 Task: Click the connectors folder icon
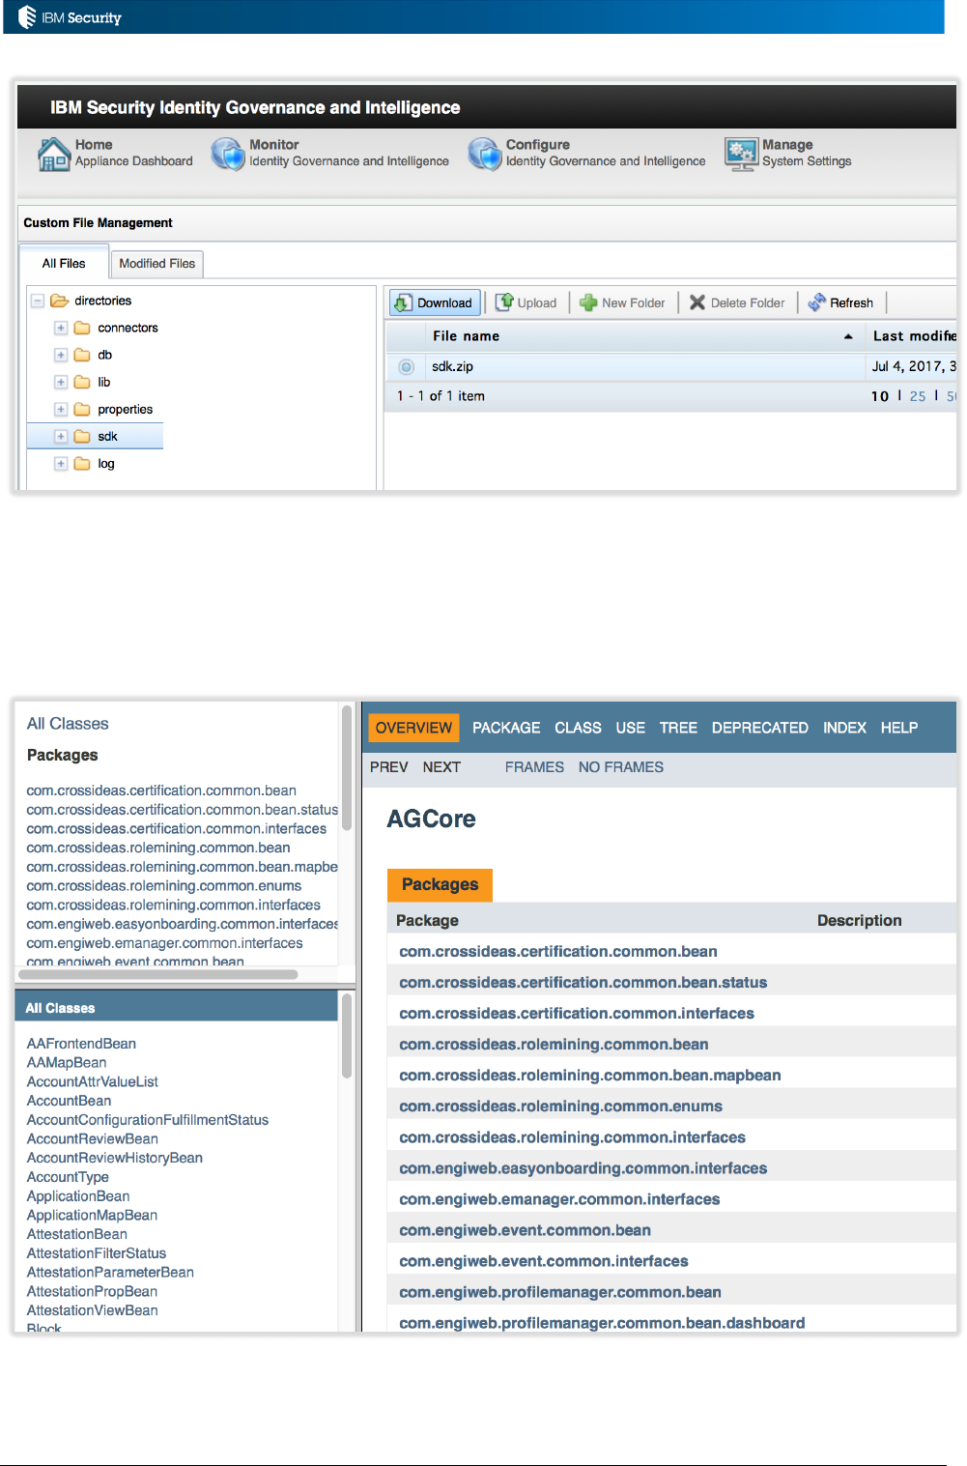[x=82, y=328]
